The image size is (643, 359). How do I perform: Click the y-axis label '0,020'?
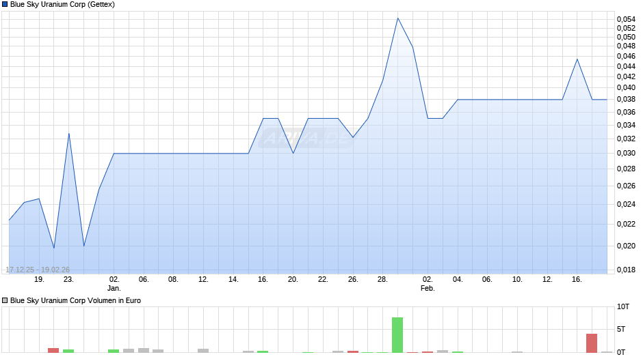click(x=626, y=246)
